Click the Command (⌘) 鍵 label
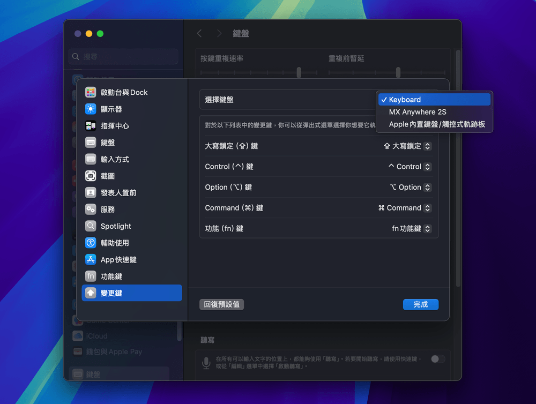 point(234,208)
